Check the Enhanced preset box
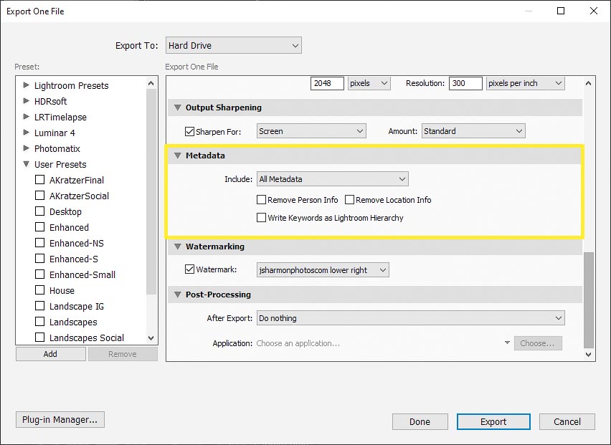 tap(39, 226)
